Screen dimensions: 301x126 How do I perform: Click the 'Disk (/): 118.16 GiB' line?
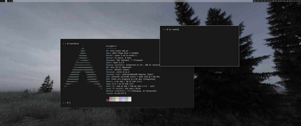(130, 86)
